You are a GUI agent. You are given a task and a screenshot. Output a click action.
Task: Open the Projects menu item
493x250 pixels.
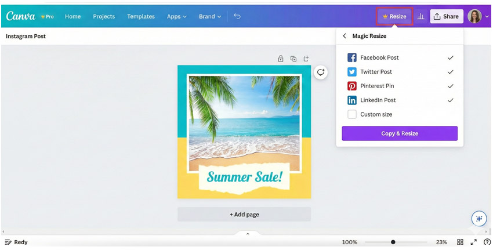(x=104, y=17)
